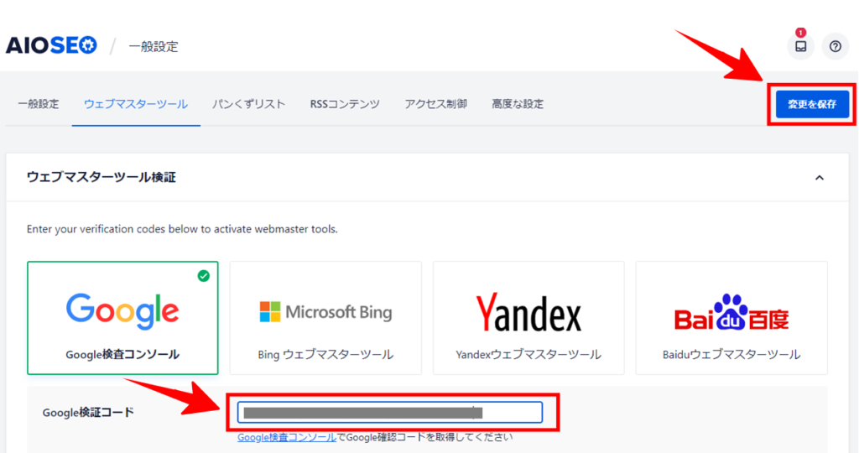
Task: Choose the Yandex webmaster tool card
Action: click(x=528, y=317)
